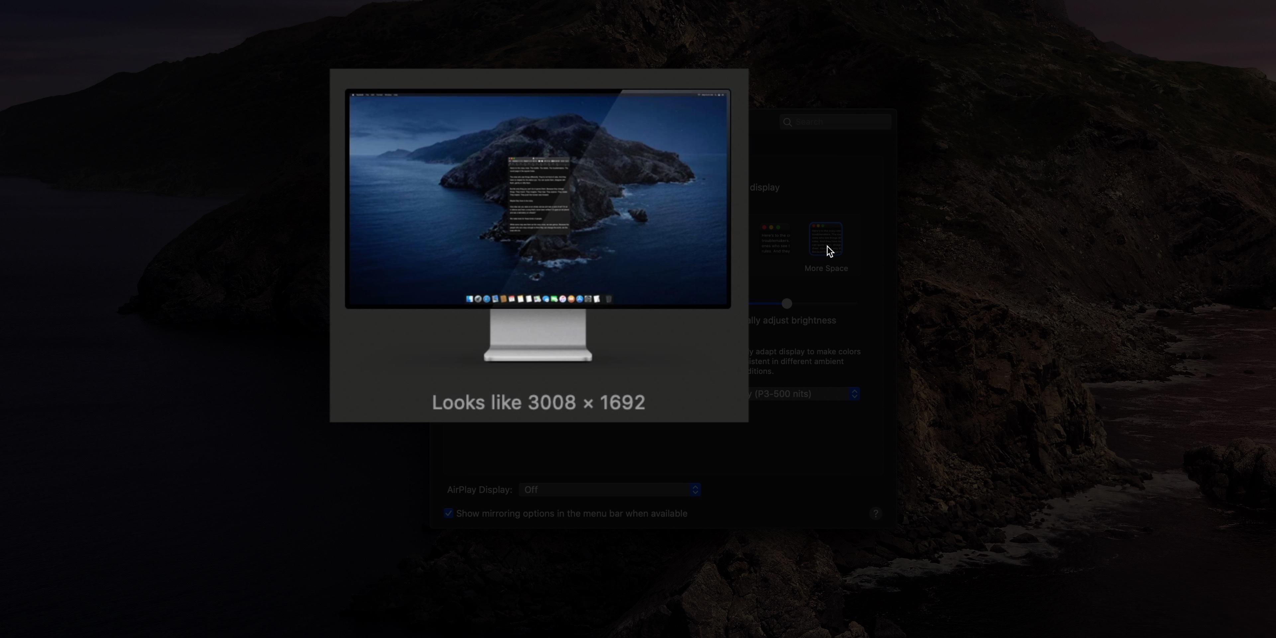Select the More Space resolution thumbnail

click(x=826, y=239)
